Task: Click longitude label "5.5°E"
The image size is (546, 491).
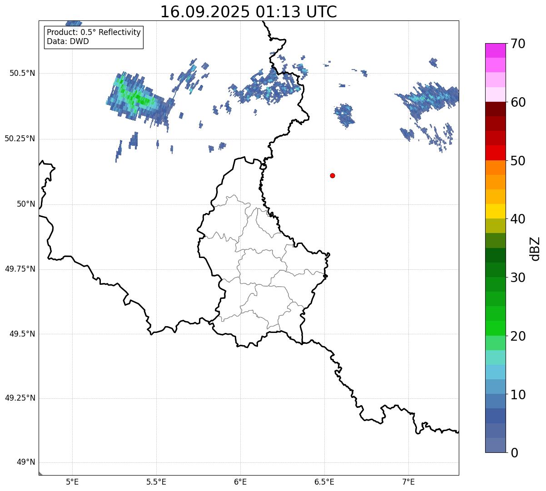Action: pyautogui.click(x=156, y=481)
